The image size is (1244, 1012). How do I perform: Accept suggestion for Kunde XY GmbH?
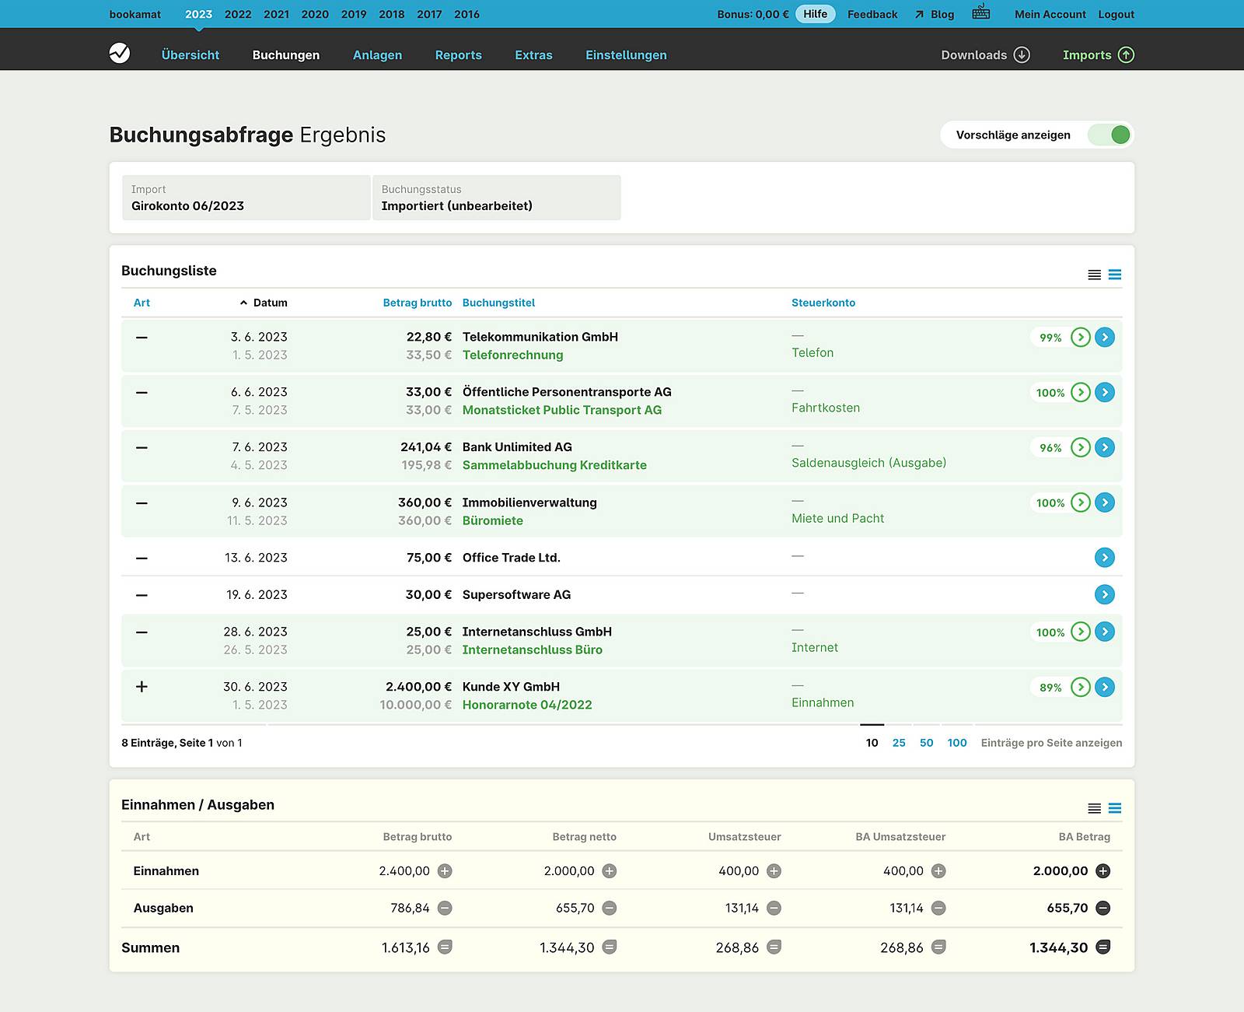coord(1081,687)
